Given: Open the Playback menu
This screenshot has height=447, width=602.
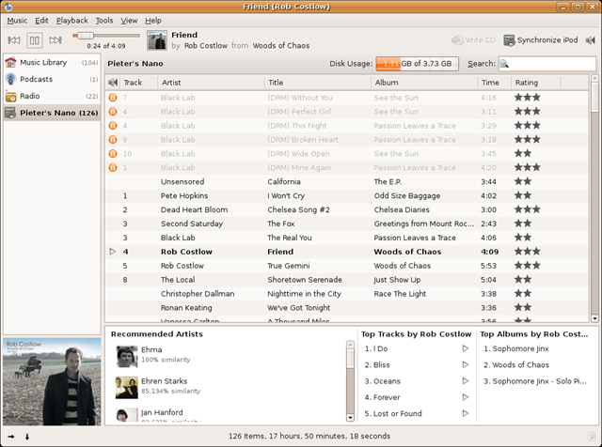Looking at the screenshot, I should coord(71,20).
